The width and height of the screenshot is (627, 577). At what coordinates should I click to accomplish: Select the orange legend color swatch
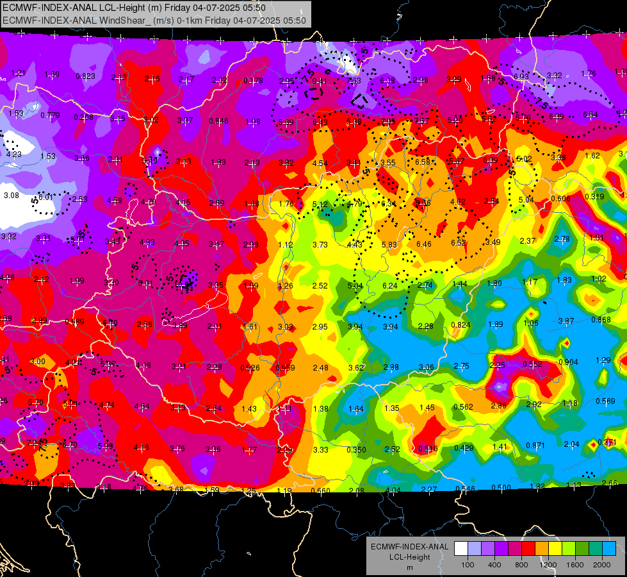coord(541,548)
